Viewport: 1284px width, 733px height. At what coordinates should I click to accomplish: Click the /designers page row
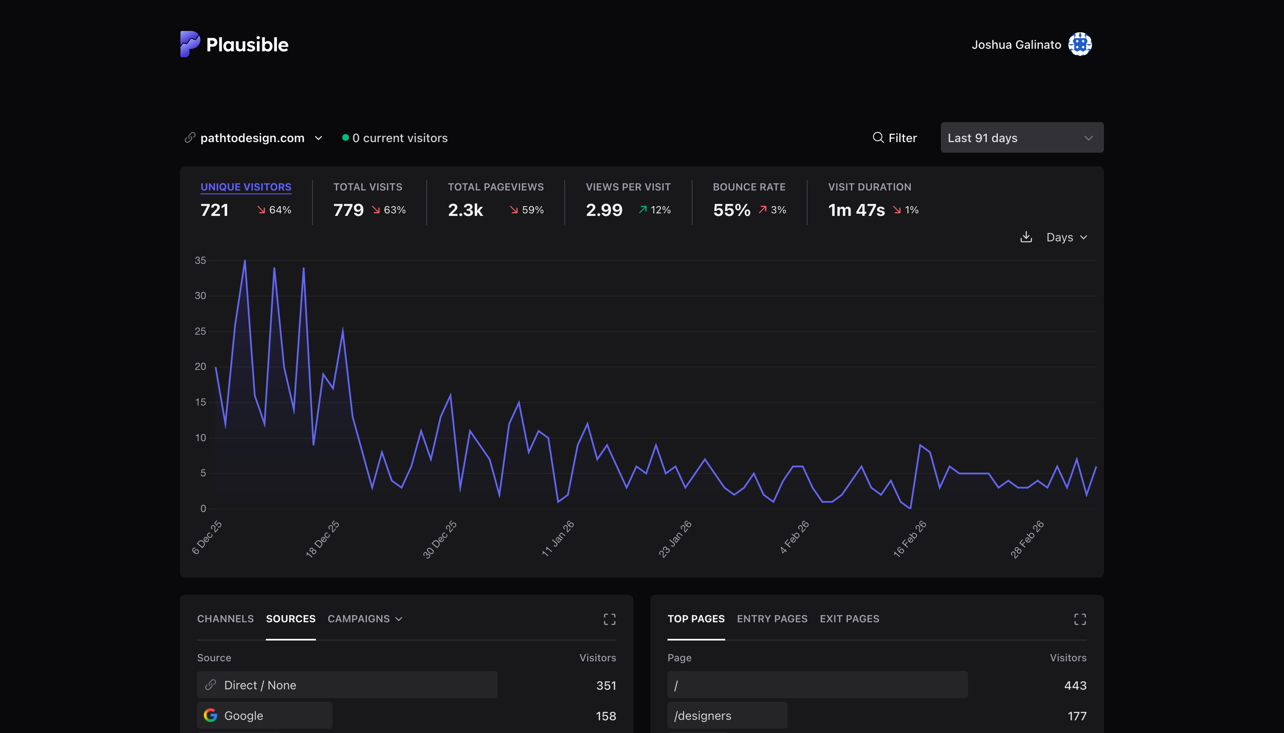coord(702,715)
